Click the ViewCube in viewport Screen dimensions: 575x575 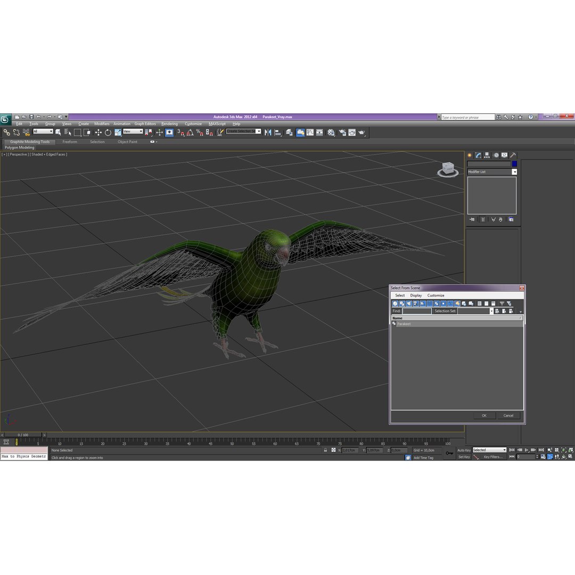[448, 169]
